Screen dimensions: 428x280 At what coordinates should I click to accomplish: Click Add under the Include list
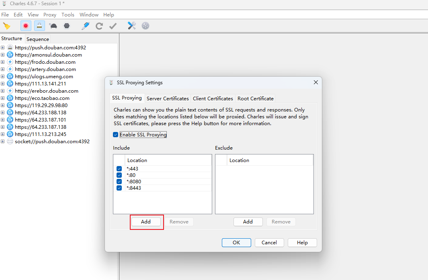point(146,222)
